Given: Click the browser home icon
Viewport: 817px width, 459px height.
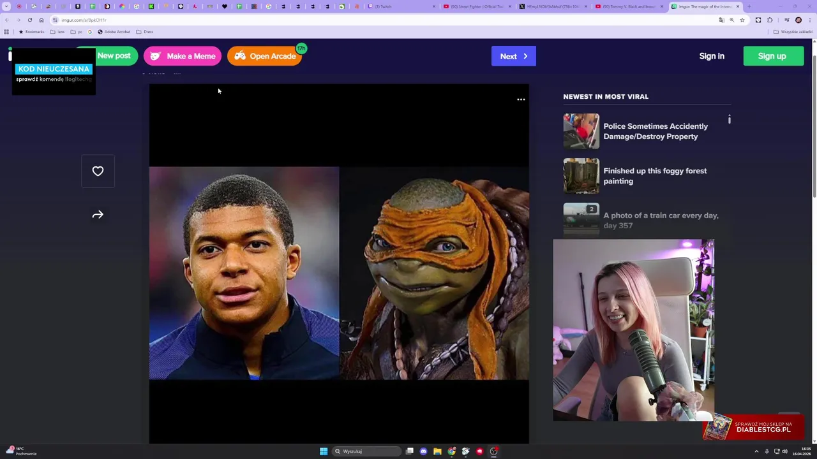Looking at the screenshot, I should click(41, 20).
